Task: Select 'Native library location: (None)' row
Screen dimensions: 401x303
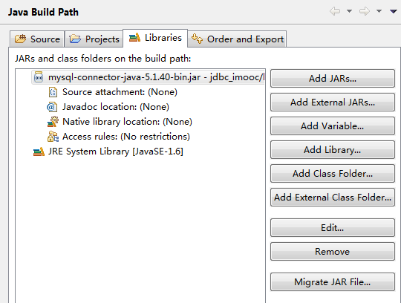Action: pyautogui.click(x=120, y=122)
